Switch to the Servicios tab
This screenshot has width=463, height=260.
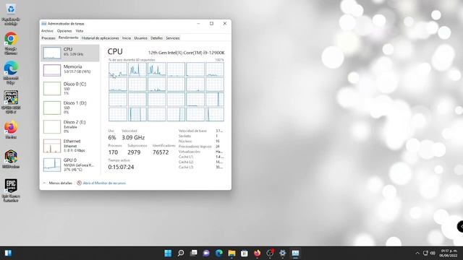[x=173, y=38]
